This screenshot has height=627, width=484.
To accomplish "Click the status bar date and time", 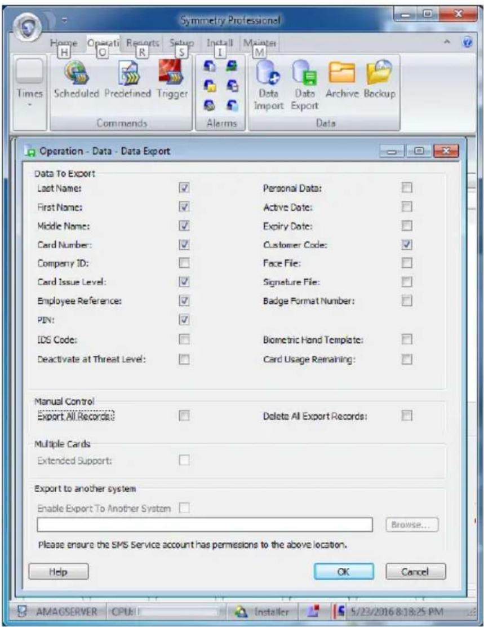I will pyautogui.click(x=397, y=612).
